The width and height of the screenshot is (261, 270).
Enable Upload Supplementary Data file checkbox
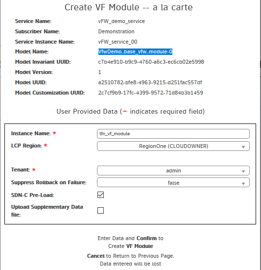pos(101,210)
